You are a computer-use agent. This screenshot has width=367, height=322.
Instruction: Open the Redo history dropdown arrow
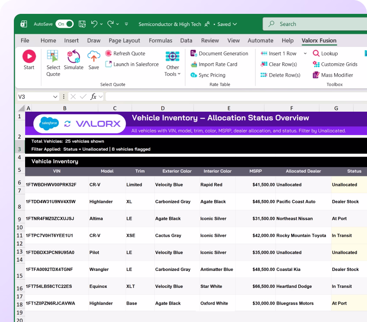(117, 24)
